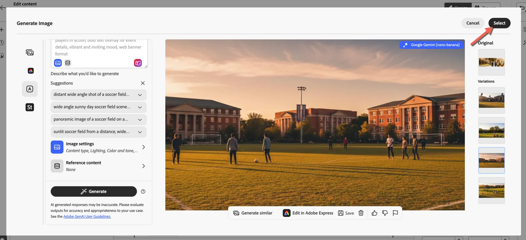Choose the highlighted third variation thumbnail
Image resolution: width=526 pixels, height=240 pixels.
point(491,160)
